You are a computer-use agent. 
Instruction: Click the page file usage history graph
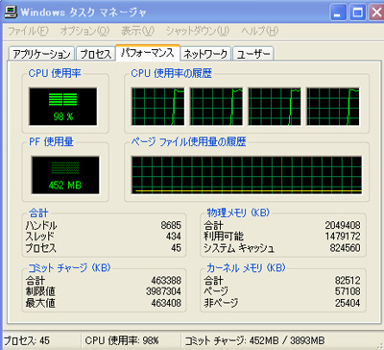coord(247,175)
